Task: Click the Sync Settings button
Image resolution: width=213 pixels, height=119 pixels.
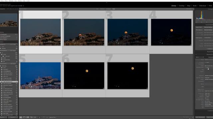Action: [209, 118]
